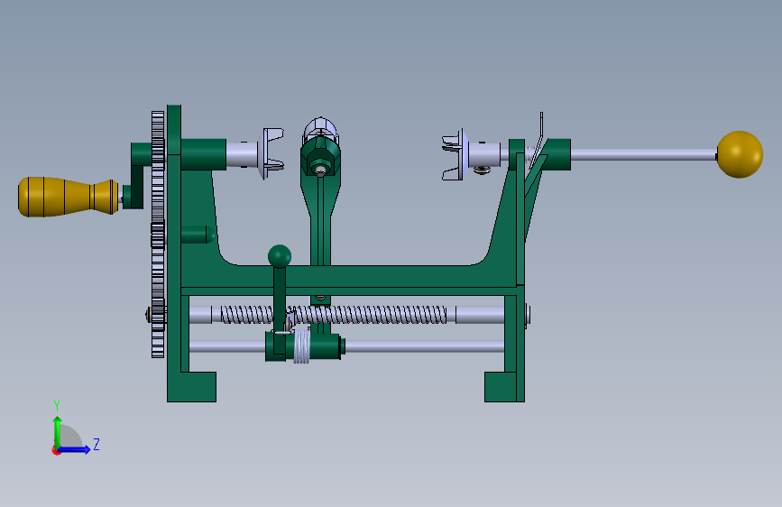Select the wooden crank handle grip
This screenshot has width=782, height=507.
click(69, 197)
